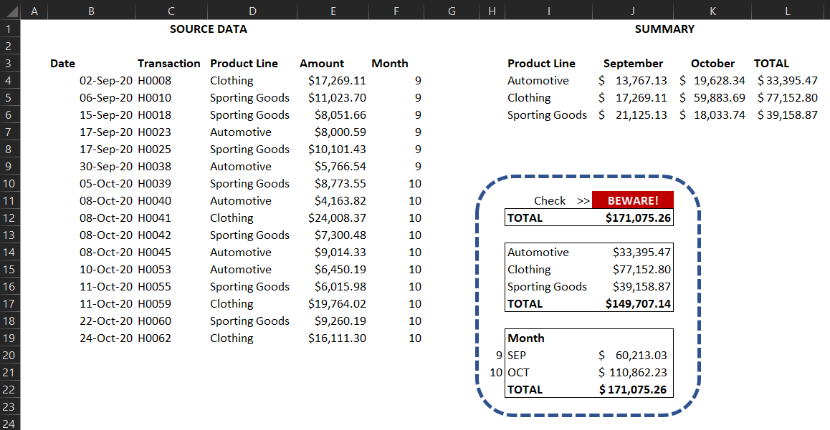The height and width of the screenshot is (430, 830).
Task: Select the Sporting Goods cell in row 5
Action: [x=249, y=97]
